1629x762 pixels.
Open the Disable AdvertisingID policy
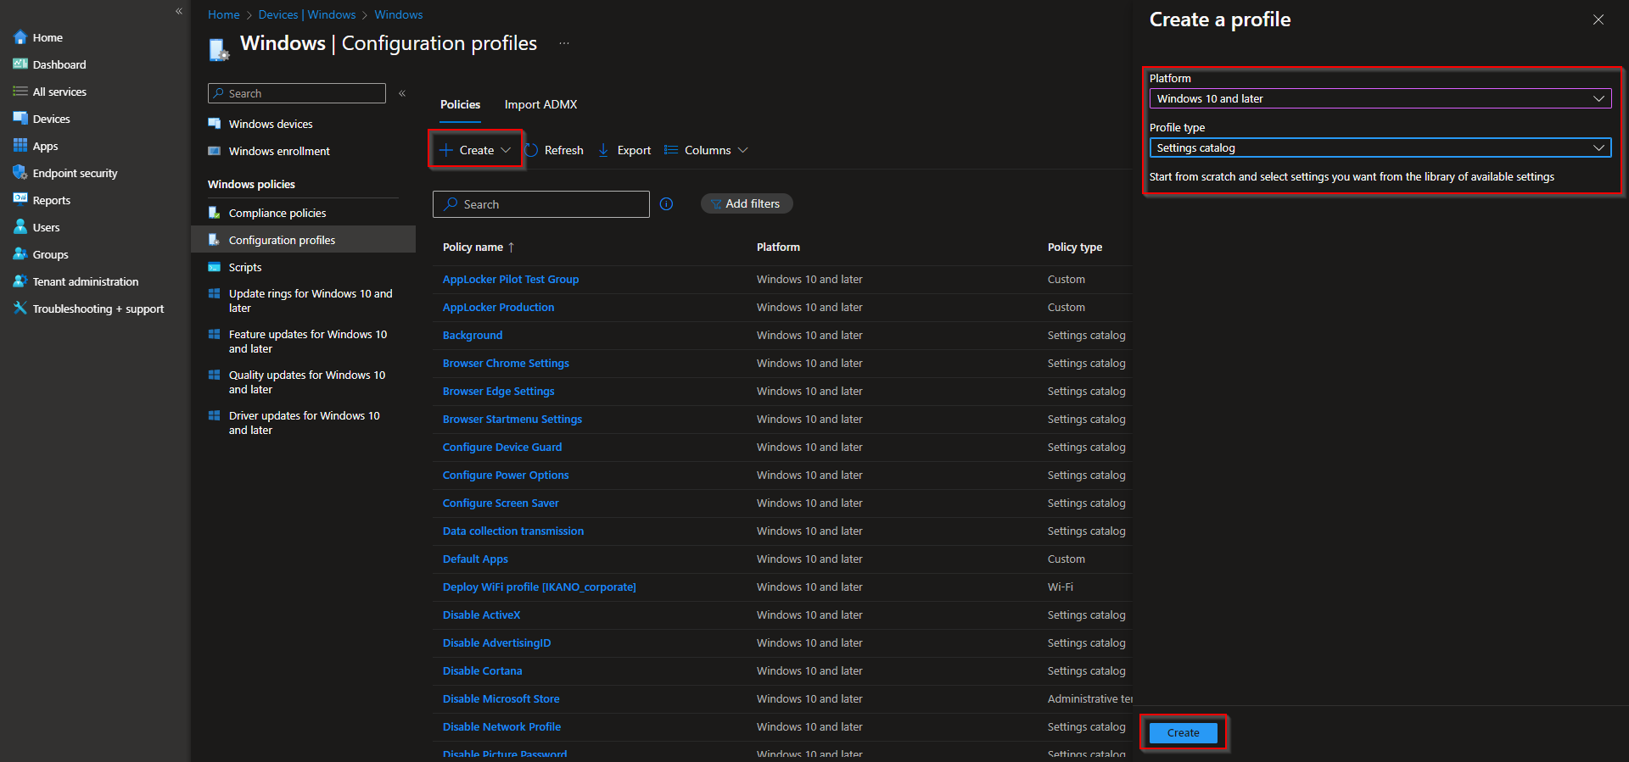pos(497,642)
